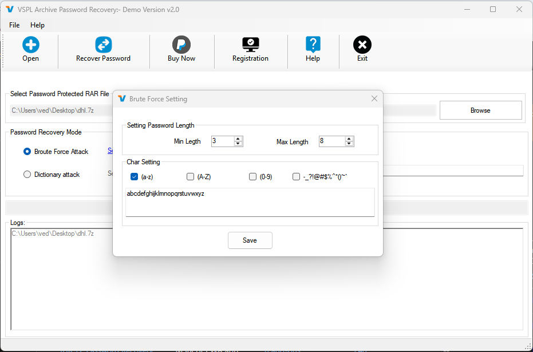533x352 pixels.
Task: Open the File menu
Action: pyautogui.click(x=14, y=25)
